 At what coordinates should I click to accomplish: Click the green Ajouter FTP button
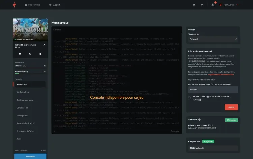pyautogui.click(x=208, y=142)
